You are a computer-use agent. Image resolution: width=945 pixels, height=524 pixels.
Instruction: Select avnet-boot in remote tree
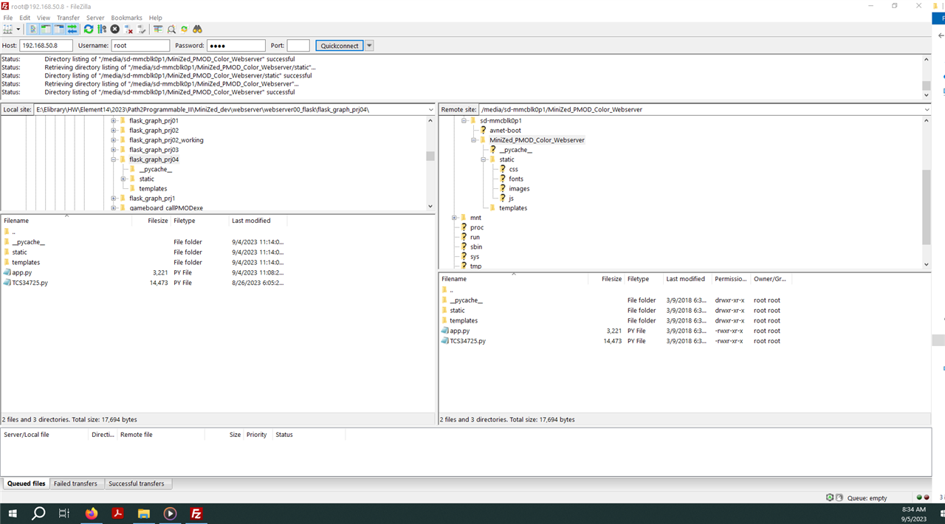[505, 131]
